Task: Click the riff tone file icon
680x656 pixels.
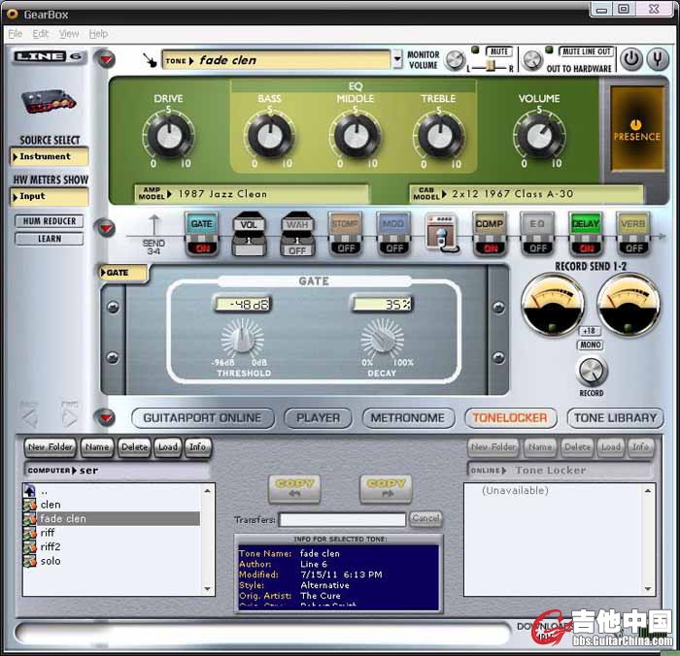Action: coord(30,533)
